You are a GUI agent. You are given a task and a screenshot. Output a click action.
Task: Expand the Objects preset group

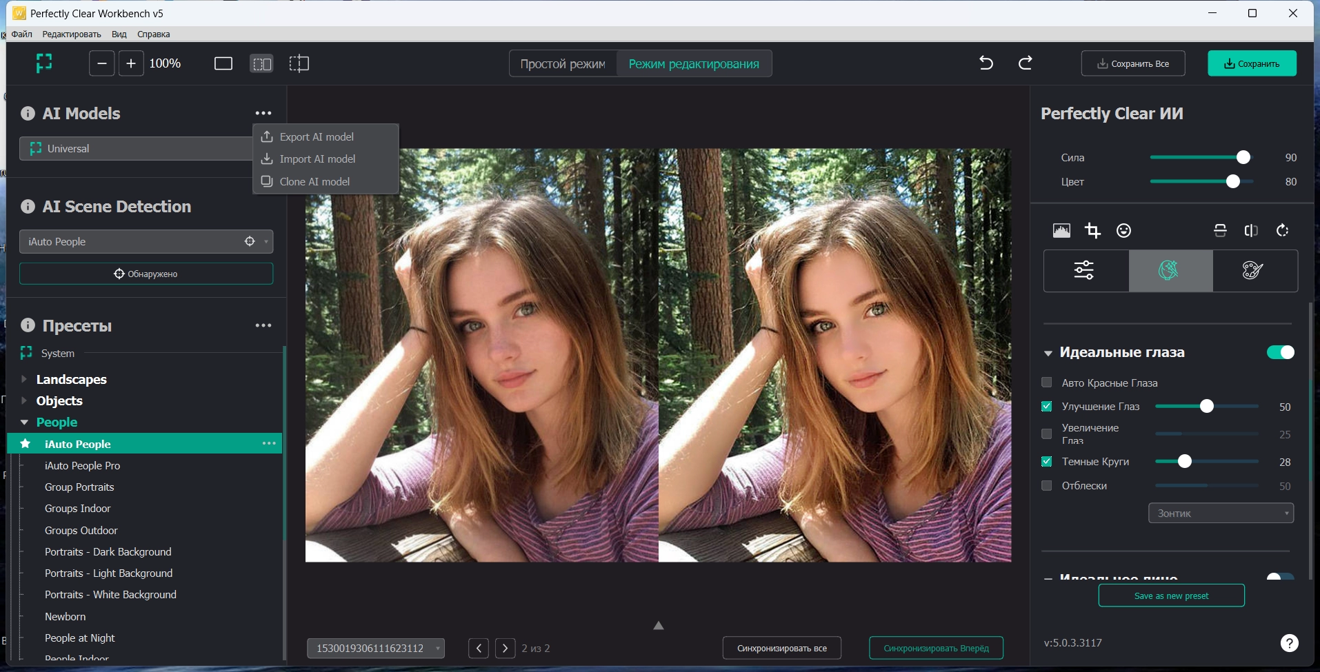coord(24,400)
